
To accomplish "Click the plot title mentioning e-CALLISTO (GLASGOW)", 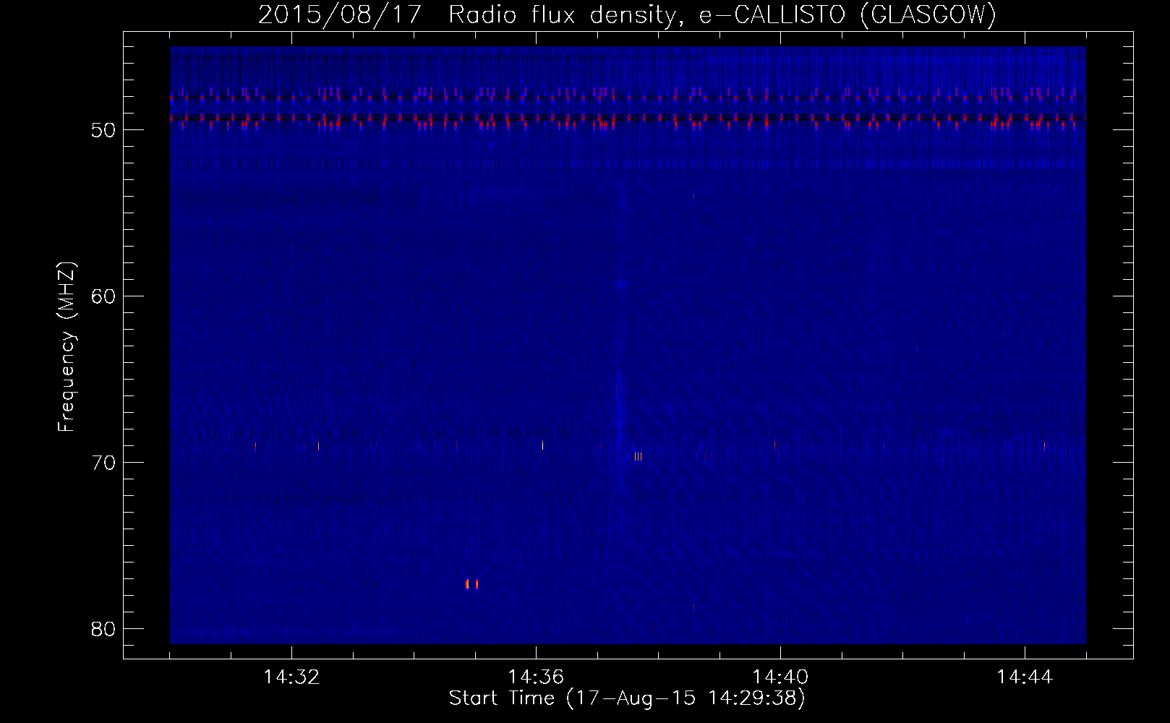I will [627, 15].
